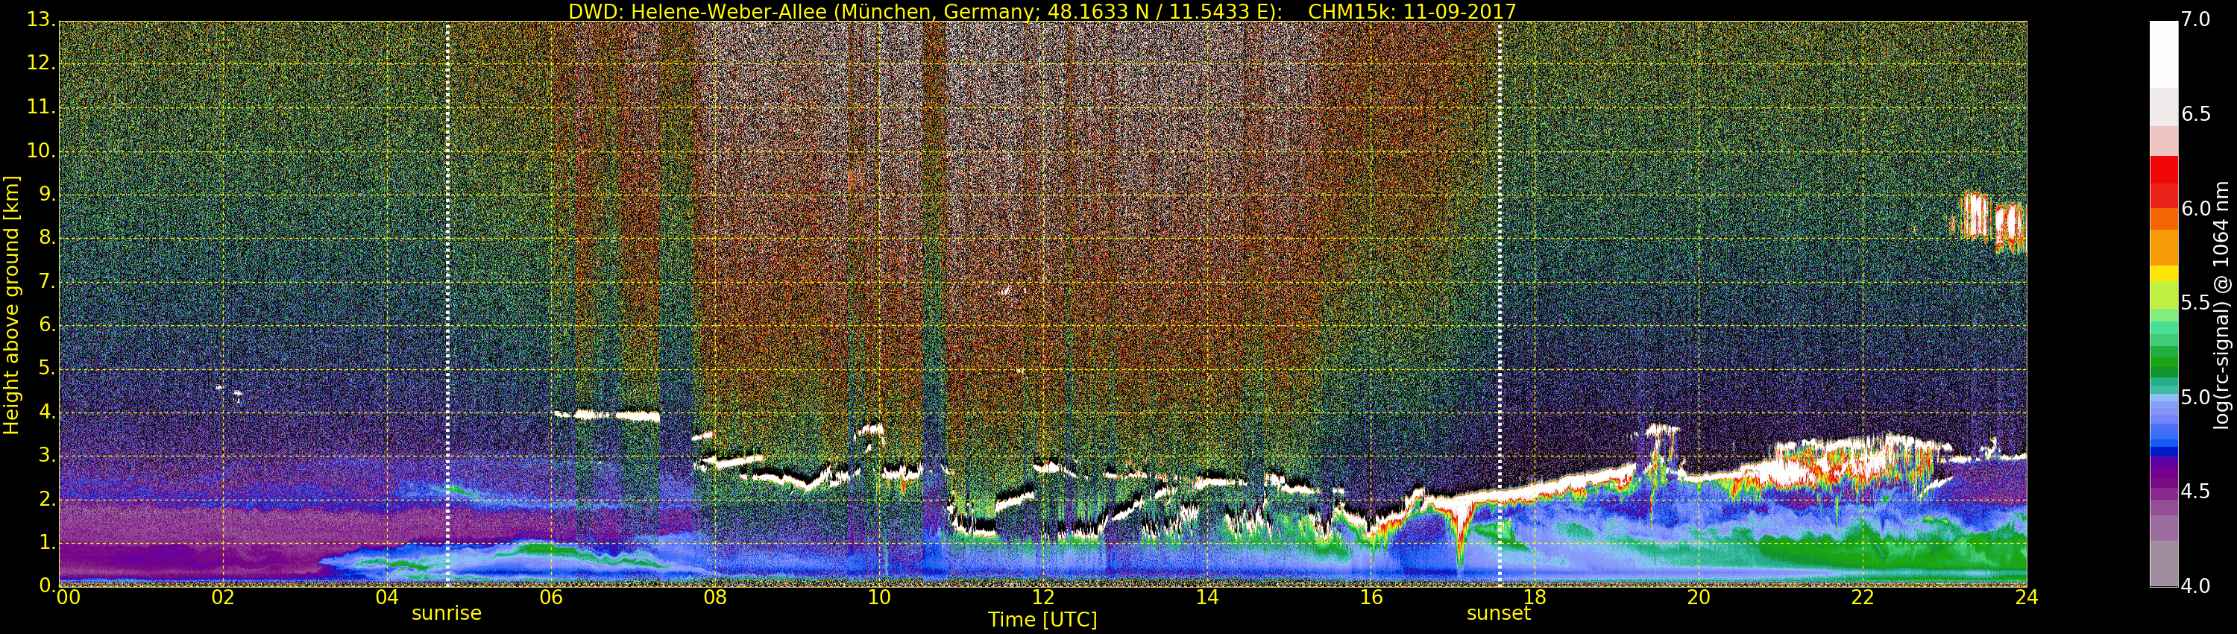Click the white top segment of the colorbar
The height and width of the screenshot is (634, 2237).
click(2163, 54)
